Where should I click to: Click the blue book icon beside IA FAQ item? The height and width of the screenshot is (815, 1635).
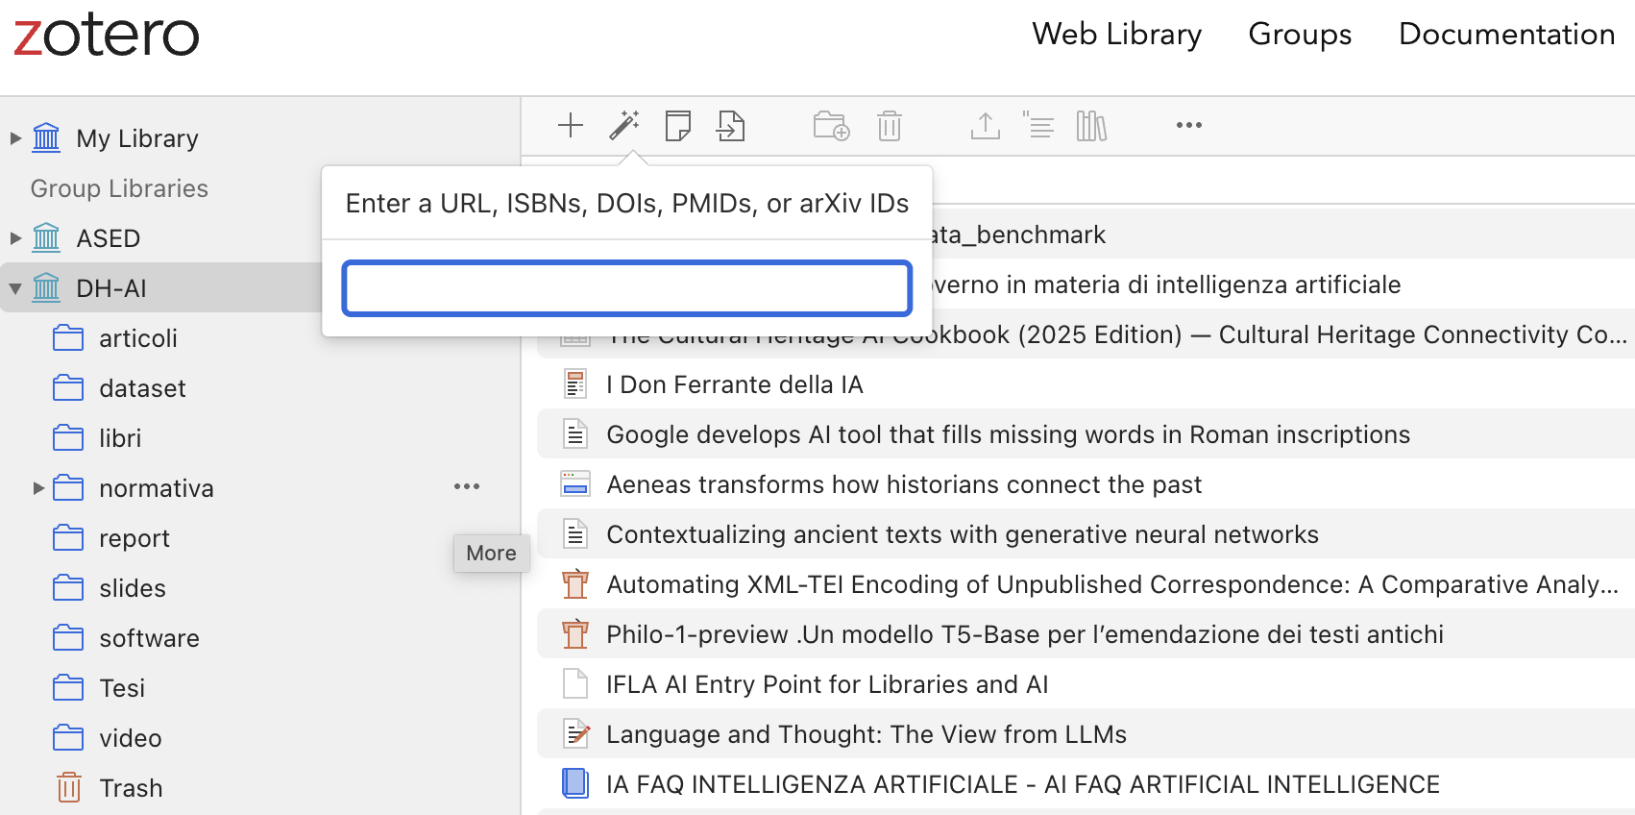pos(575,783)
